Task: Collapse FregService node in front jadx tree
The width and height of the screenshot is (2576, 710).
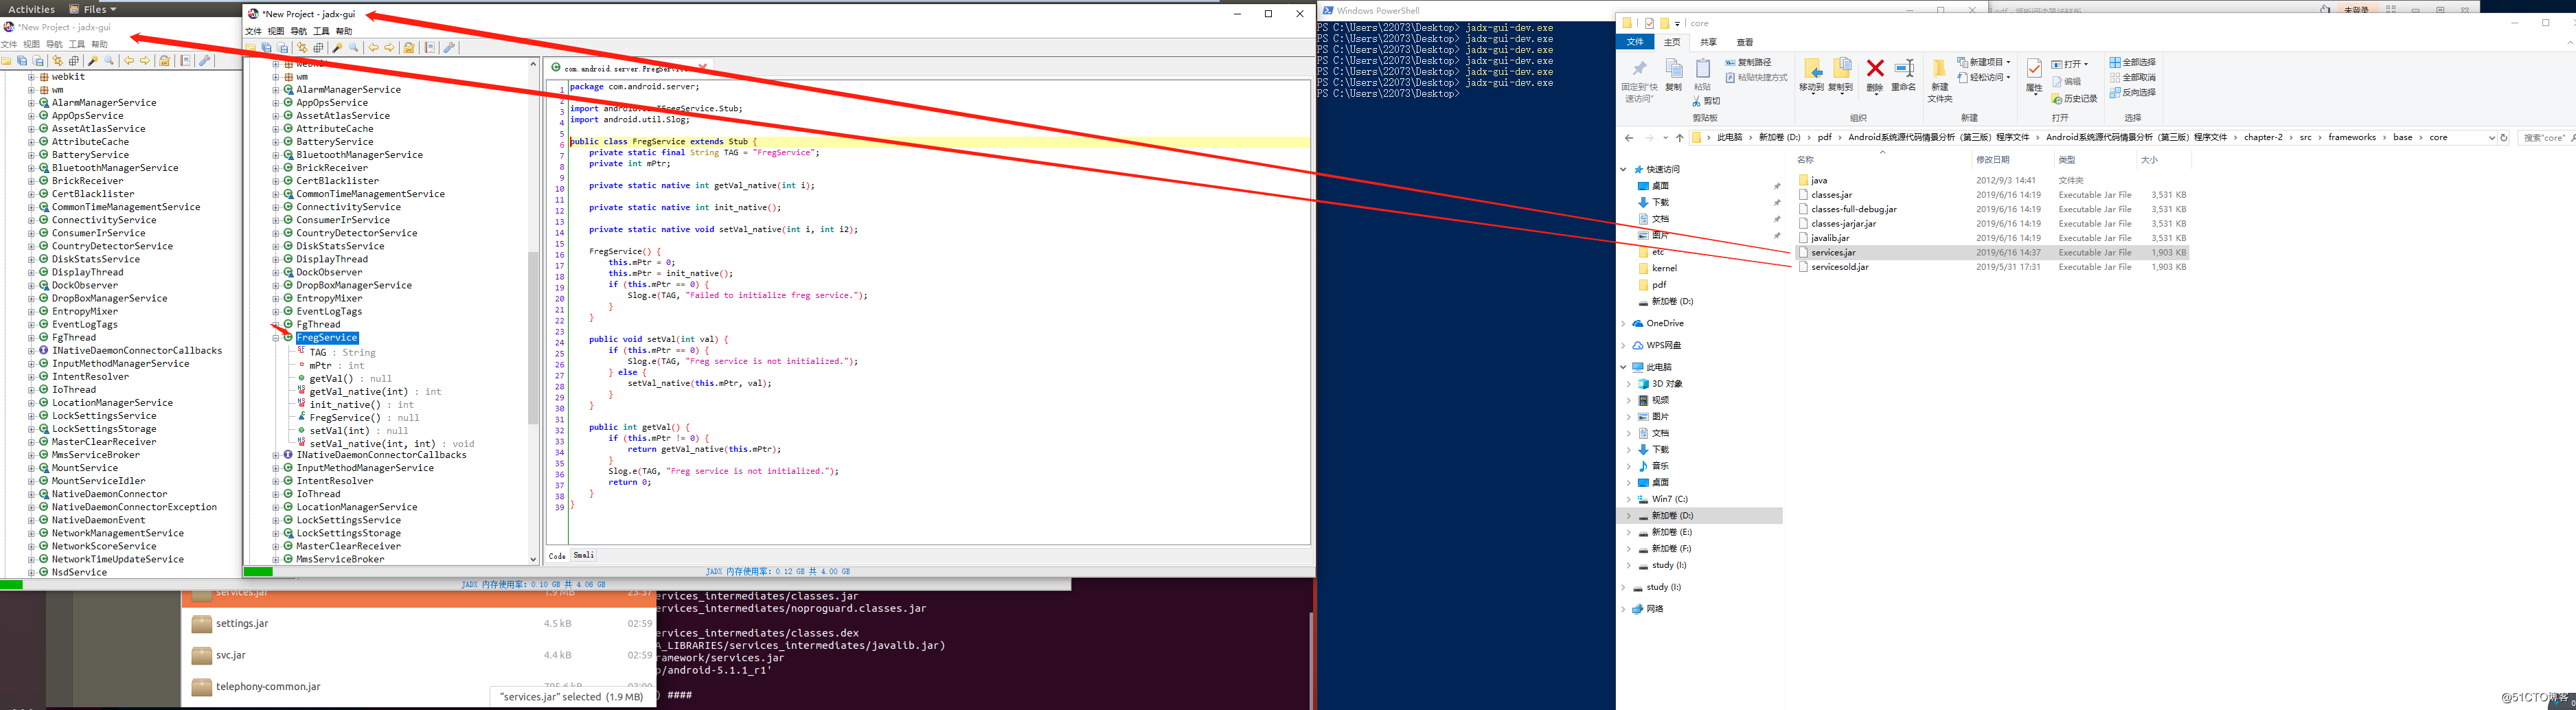Action: 276,338
